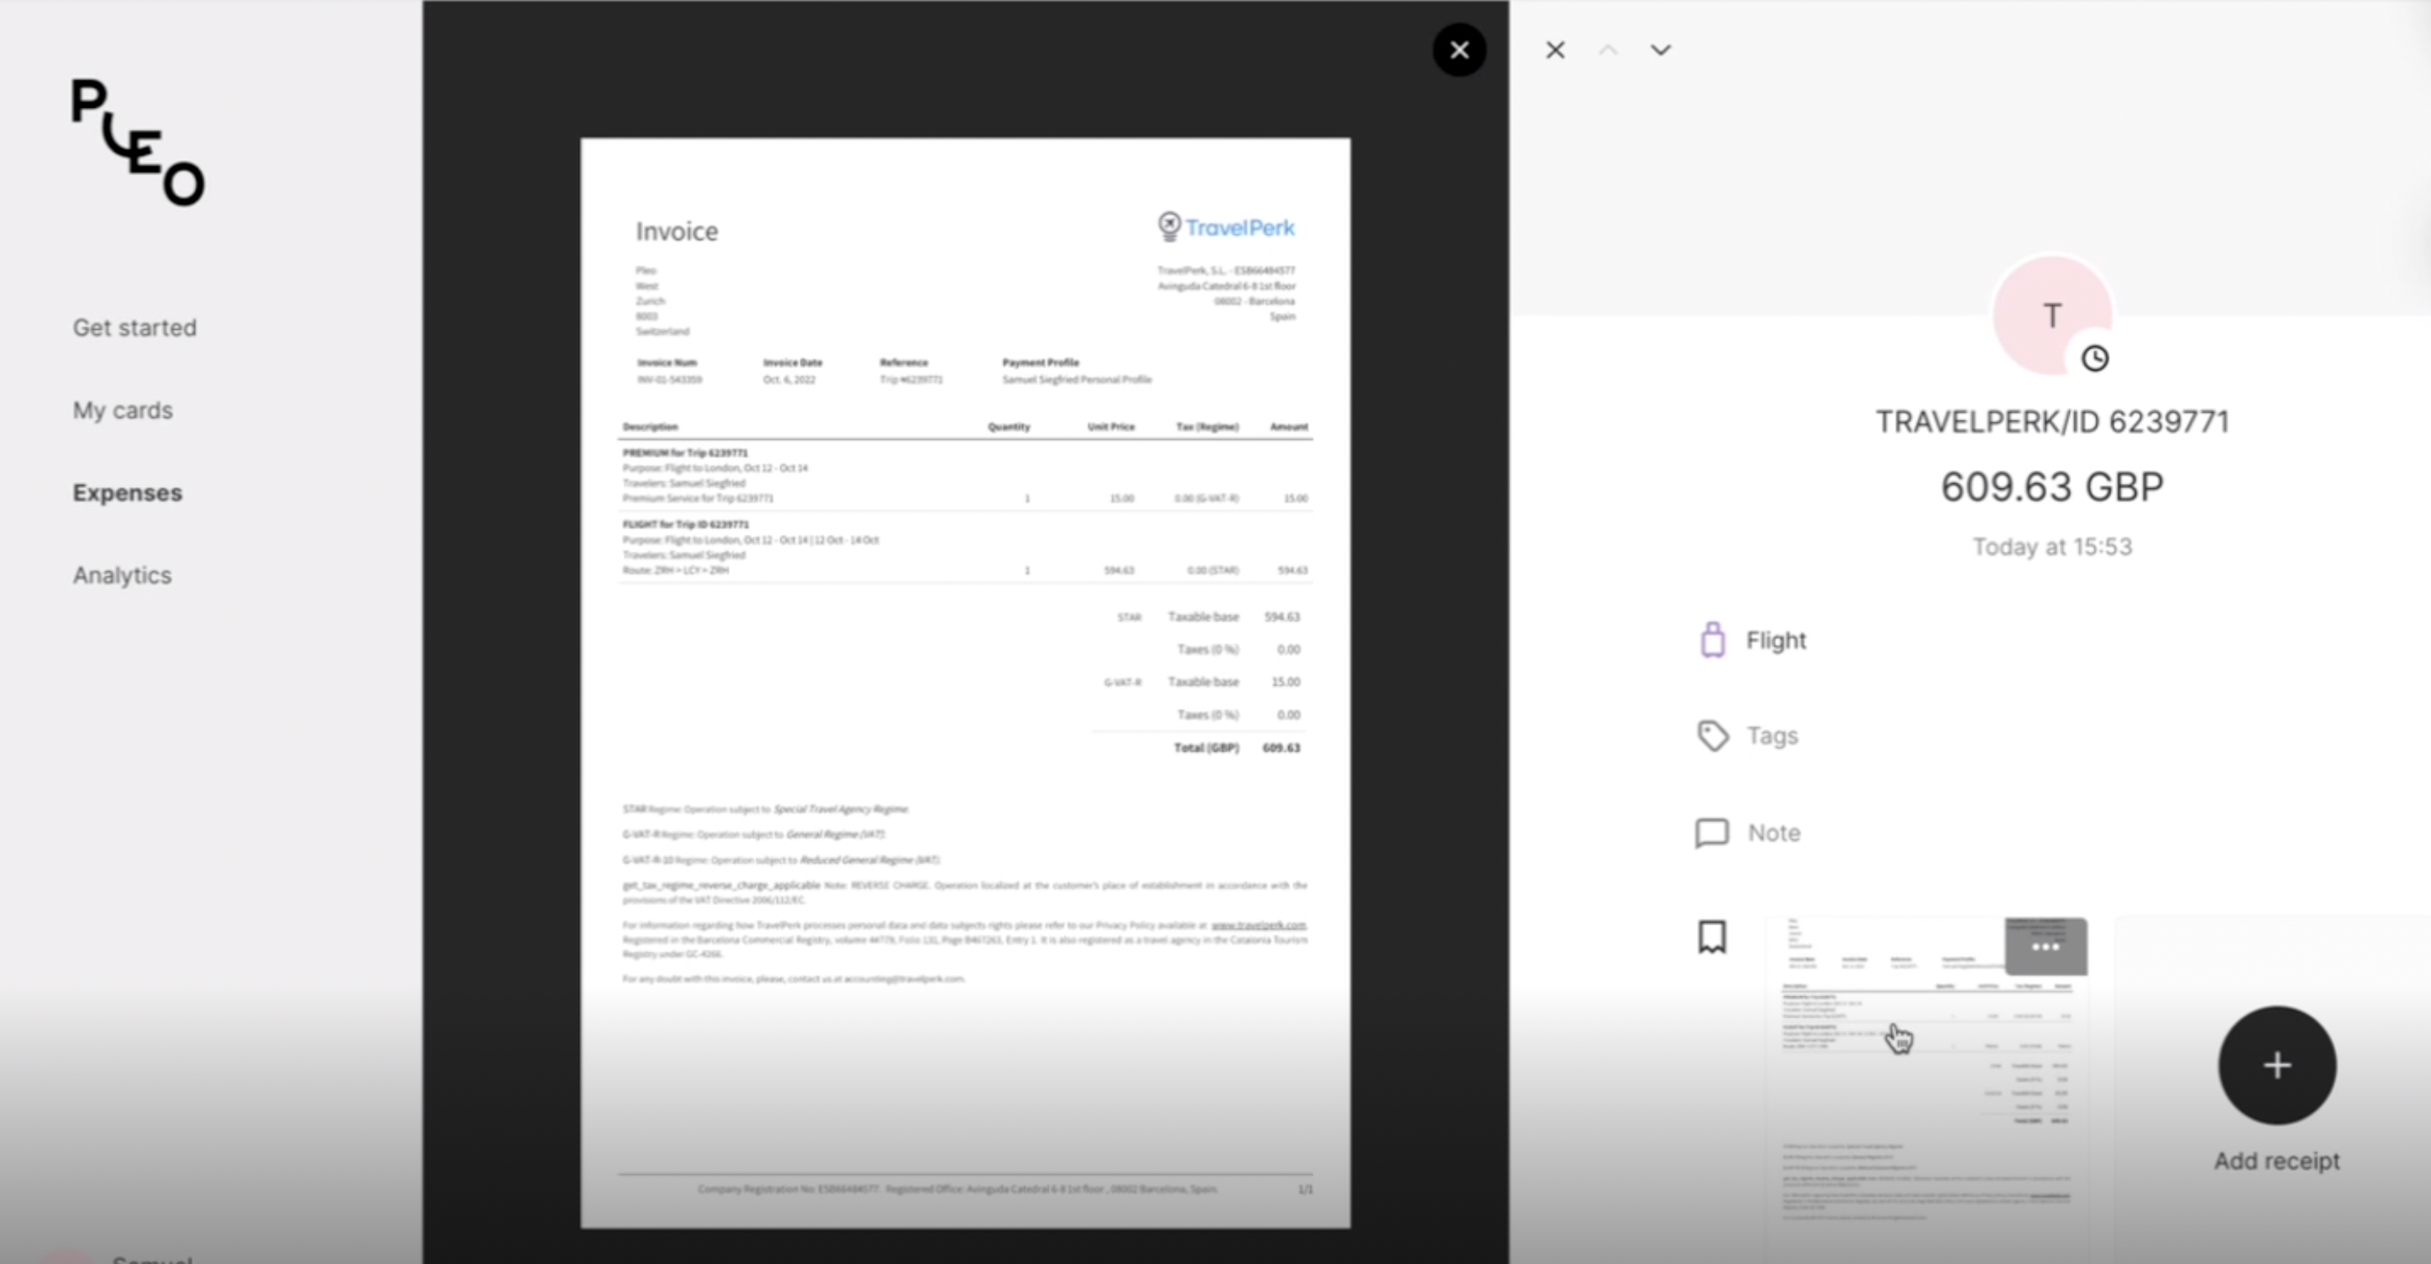Open the receipt thumbnail options menu

2046,947
